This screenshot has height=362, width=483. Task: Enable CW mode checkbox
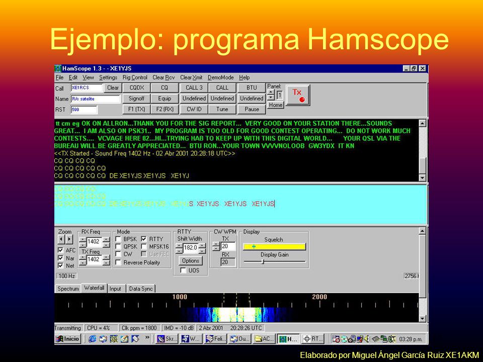click(118, 254)
